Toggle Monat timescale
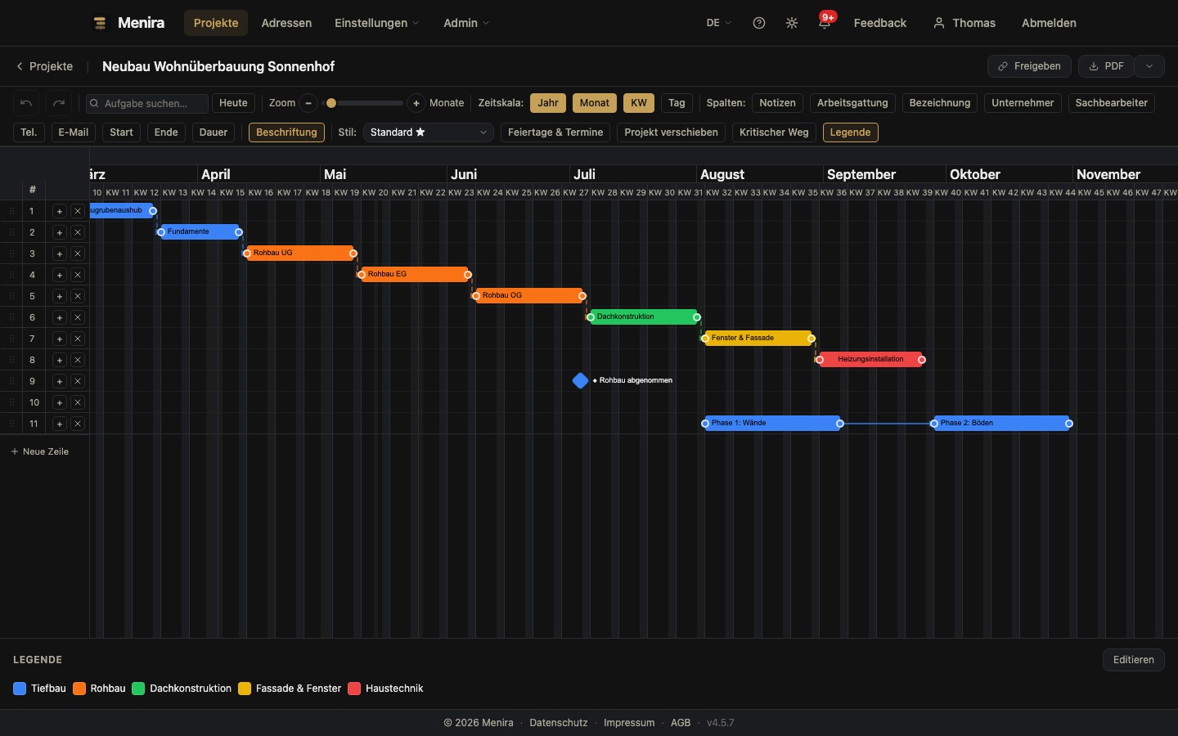 pos(595,103)
